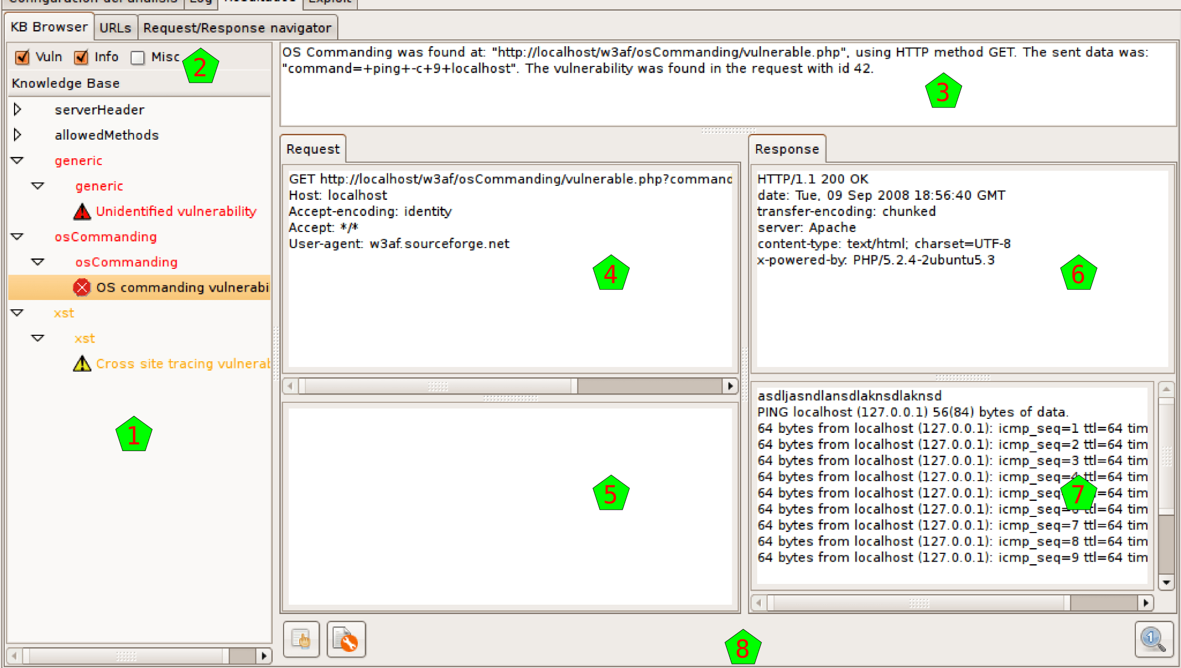Click the manual request editor icon button
The image size is (1181, 668).
click(301, 639)
